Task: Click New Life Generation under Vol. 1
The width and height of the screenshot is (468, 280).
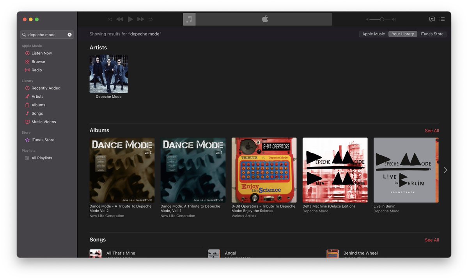Action: [178, 216]
